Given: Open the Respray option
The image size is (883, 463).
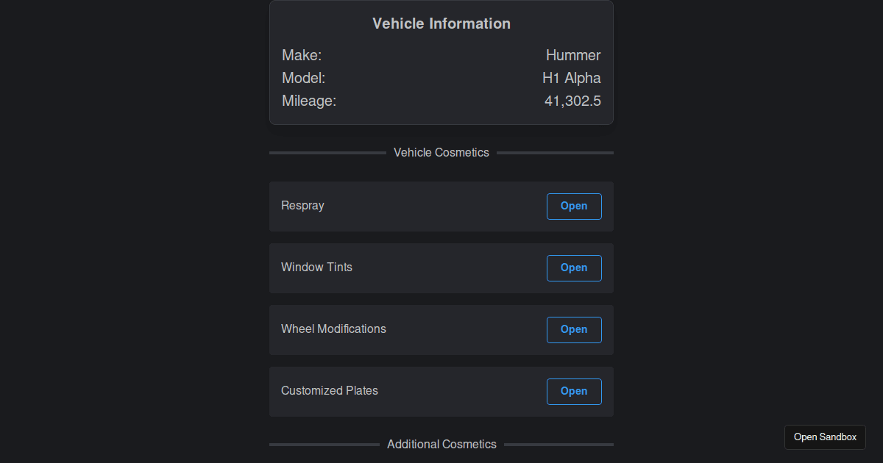Looking at the screenshot, I should point(574,207).
